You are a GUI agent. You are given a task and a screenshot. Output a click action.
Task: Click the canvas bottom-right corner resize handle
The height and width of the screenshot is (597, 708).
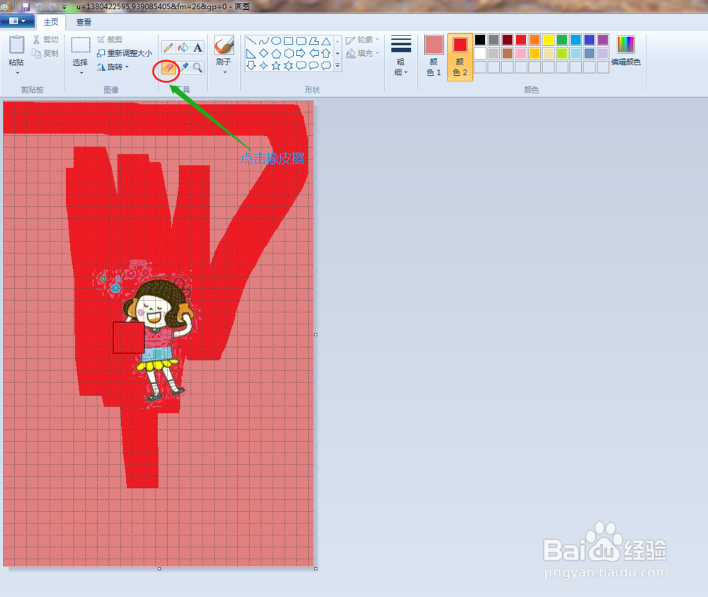click(316, 569)
